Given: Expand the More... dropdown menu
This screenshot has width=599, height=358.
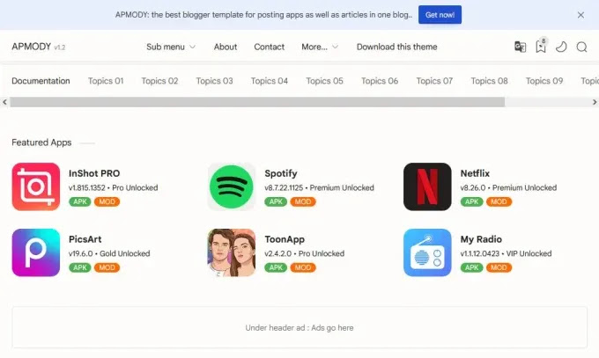Looking at the screenshot, I should click(x=320, y=47).
